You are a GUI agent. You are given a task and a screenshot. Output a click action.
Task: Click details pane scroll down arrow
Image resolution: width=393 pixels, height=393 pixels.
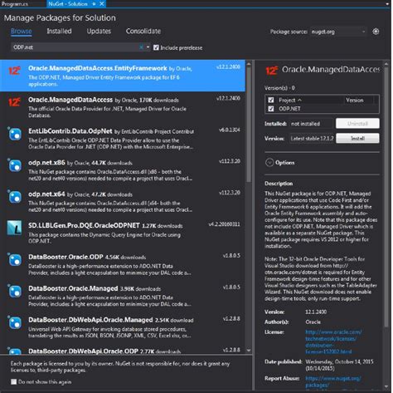pos(386,387)
